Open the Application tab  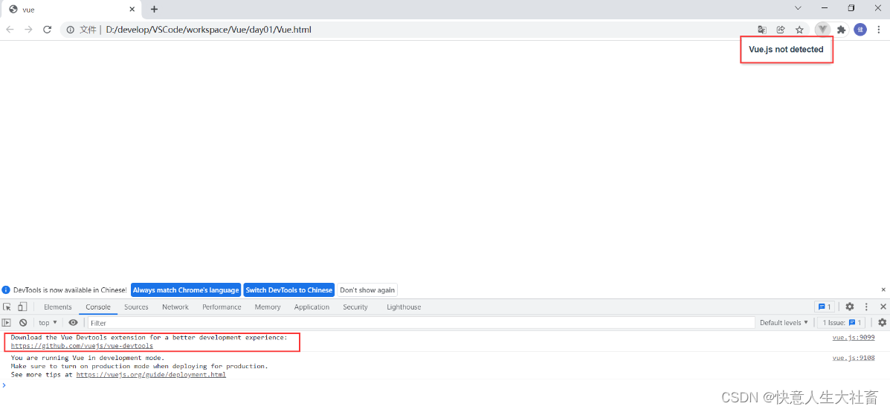click(x=312, y=307)
